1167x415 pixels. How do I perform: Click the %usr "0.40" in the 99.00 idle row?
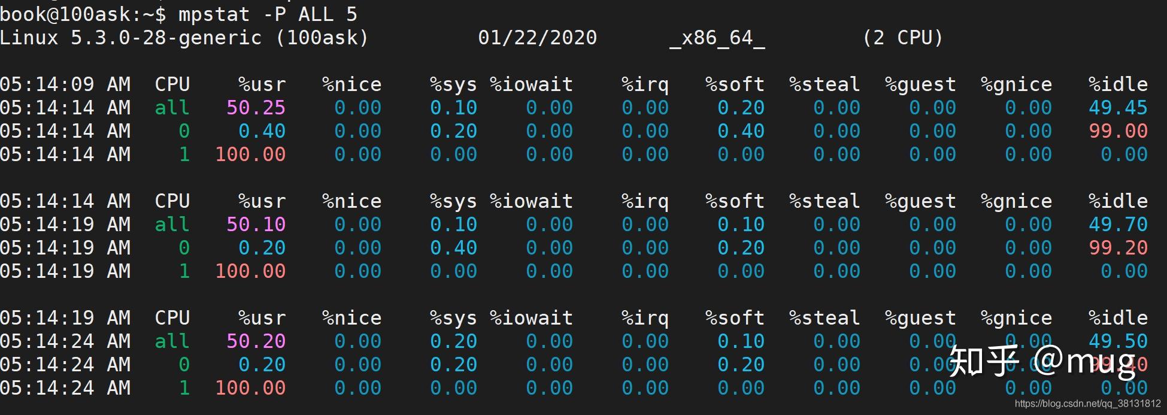click(262, 131)
